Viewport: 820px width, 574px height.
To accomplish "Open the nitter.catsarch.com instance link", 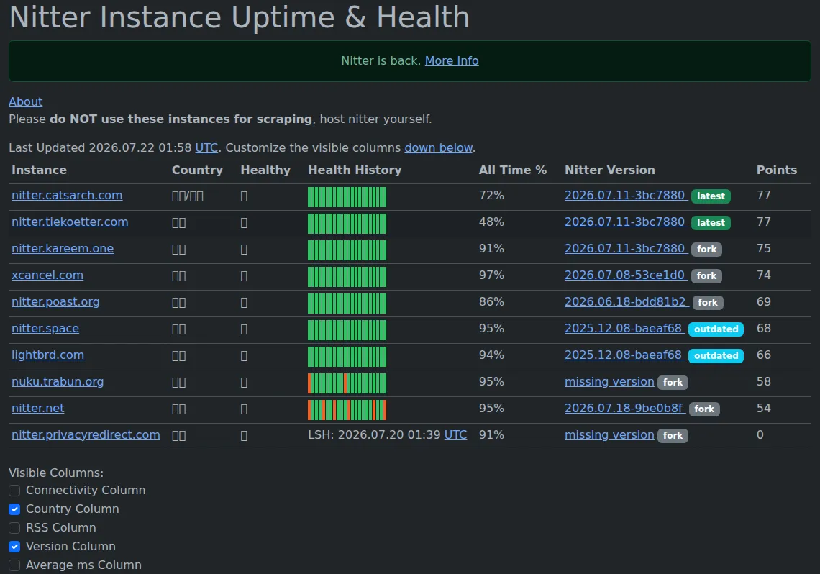I will 67,196.
